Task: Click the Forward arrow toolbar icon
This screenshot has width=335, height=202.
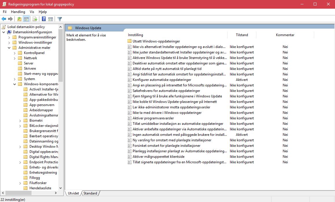Action: (x=10, y=19)
